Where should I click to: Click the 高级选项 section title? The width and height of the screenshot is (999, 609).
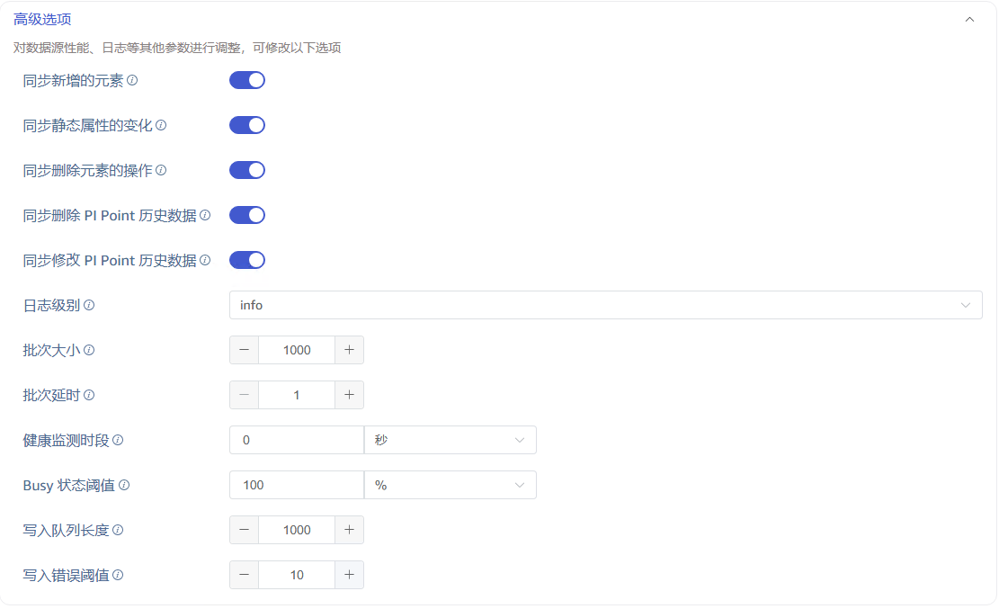(x=42, y=19)
